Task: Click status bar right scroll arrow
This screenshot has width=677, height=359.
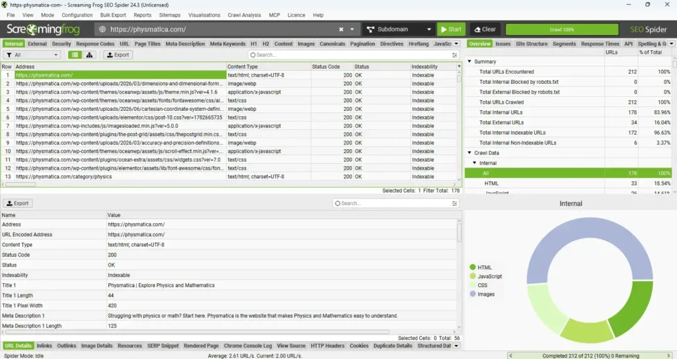Action: (x=669, y=356)
